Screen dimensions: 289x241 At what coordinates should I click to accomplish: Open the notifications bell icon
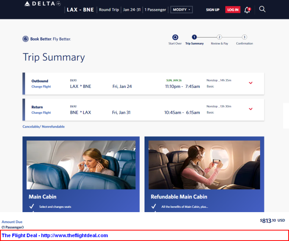tap(247, 10)
